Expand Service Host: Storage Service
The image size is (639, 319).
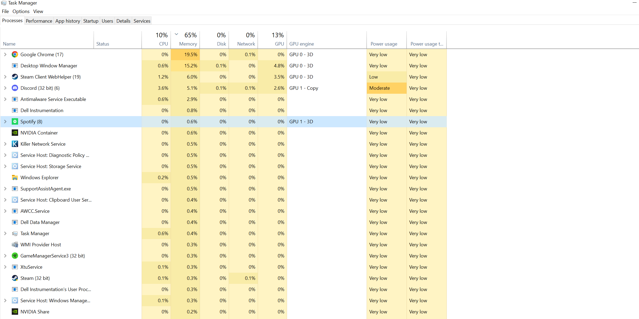pyautogui.click(x=5, y=166)
